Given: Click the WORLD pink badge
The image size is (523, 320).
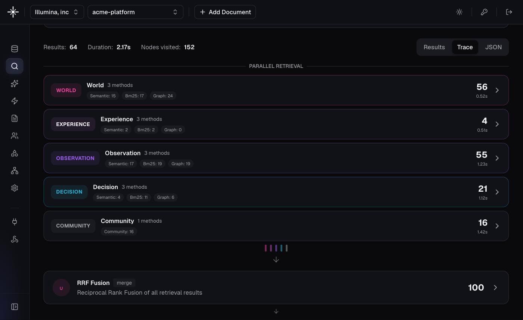Looking at the screenshot, I should click(x=66, y=90).
